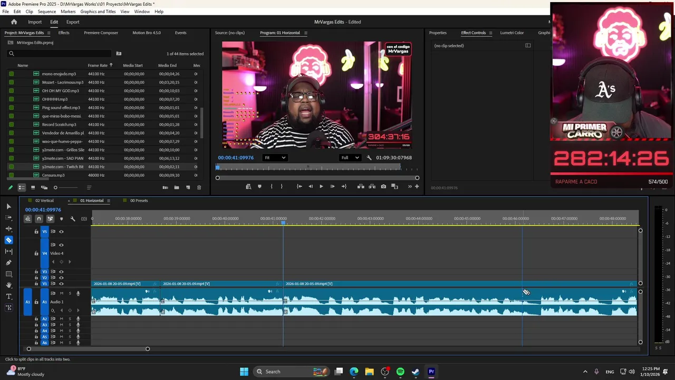This screenshot has width=675, height=380.
Task: Solo the A2 track with S
Action: [70, 319]
